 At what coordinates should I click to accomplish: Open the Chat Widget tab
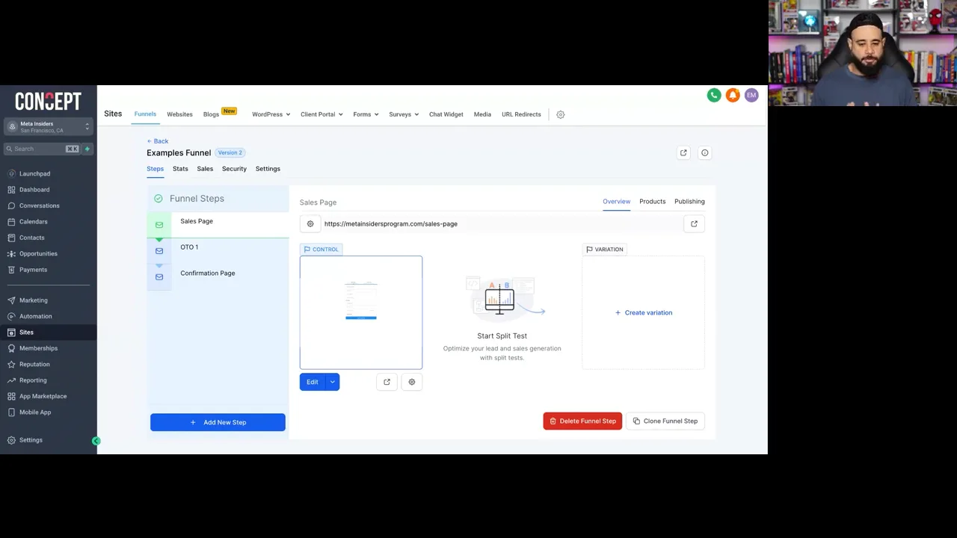click(x=446, y=114)
